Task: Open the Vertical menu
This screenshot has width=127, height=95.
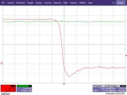Action: 11,3
